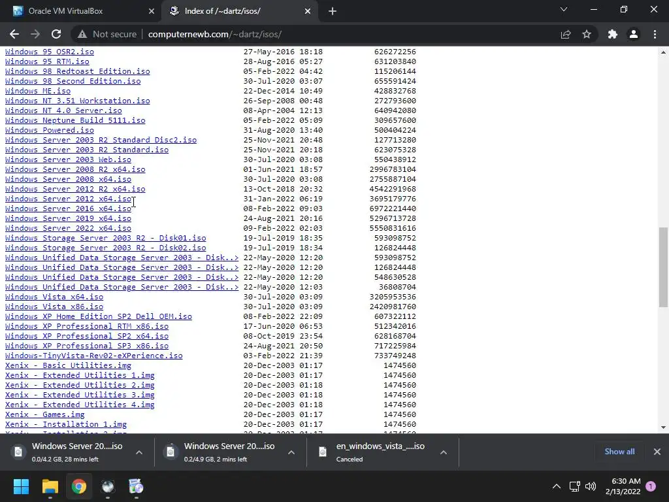Open the clock showing 6:30 AM

(623, 486)
